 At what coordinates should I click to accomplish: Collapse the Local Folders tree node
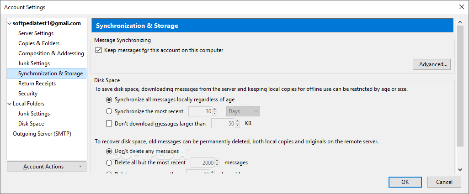pos(10,104)
